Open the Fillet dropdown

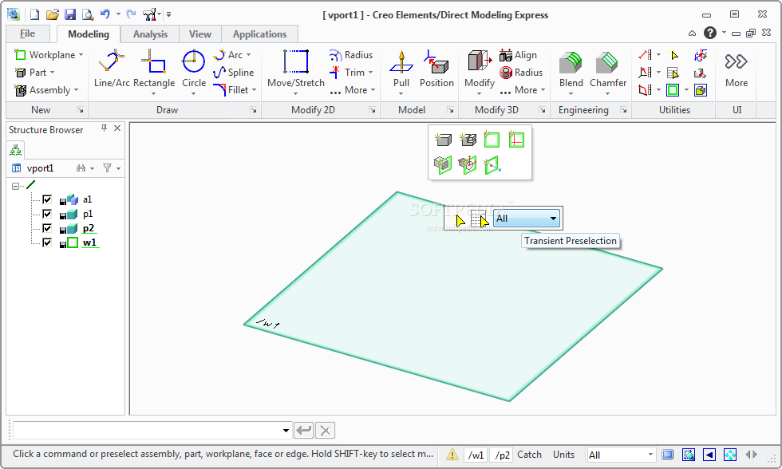coord(254,90)
